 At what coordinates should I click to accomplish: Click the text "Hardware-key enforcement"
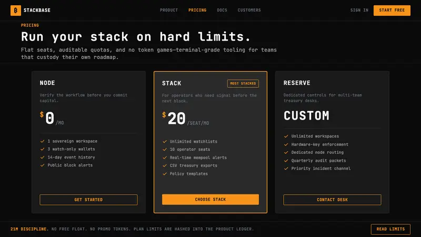pyautogui.click(x=320, y=144)
